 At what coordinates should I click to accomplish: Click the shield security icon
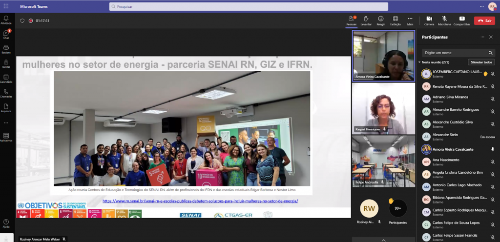click(22, 20)
